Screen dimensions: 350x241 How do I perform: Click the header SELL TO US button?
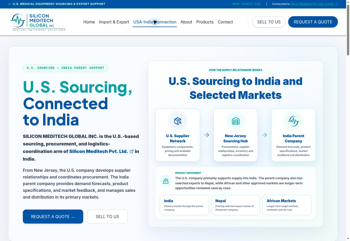pos(269,22)
